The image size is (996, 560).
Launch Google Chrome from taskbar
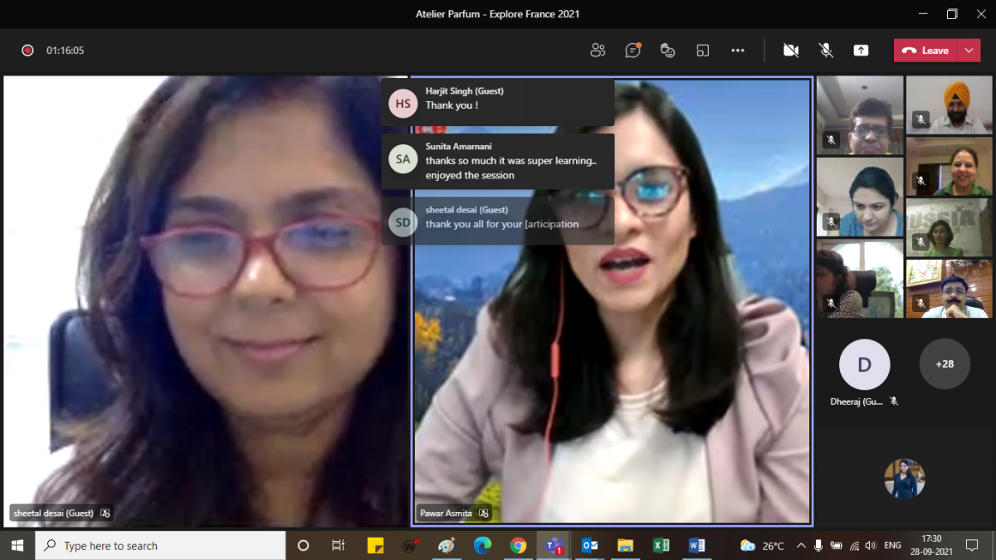pos(518,545)
